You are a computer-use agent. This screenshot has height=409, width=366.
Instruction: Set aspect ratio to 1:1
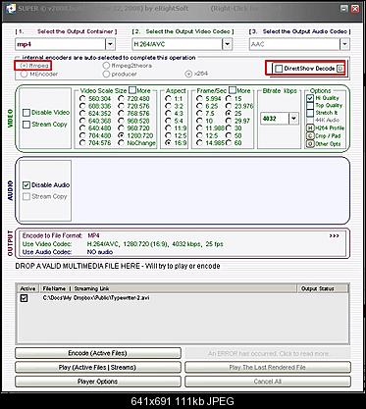168,98
